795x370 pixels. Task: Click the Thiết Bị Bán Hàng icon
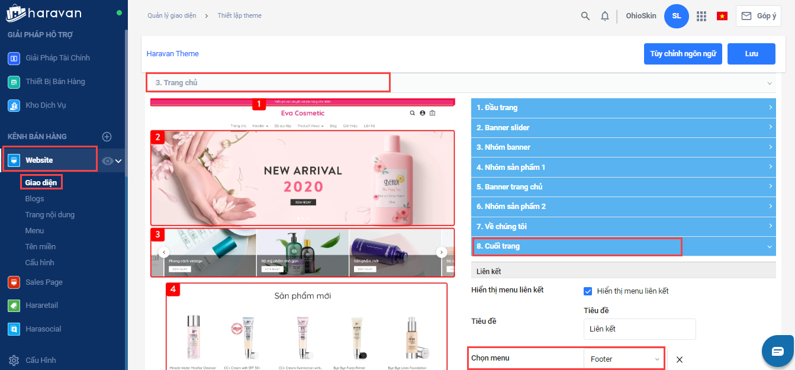point(14,82)
